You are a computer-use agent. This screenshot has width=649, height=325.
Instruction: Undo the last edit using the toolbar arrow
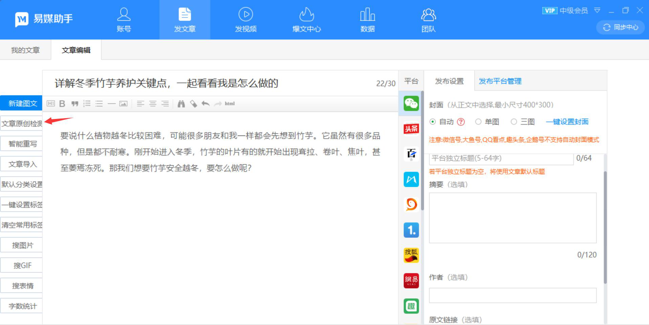coord(205,104)
